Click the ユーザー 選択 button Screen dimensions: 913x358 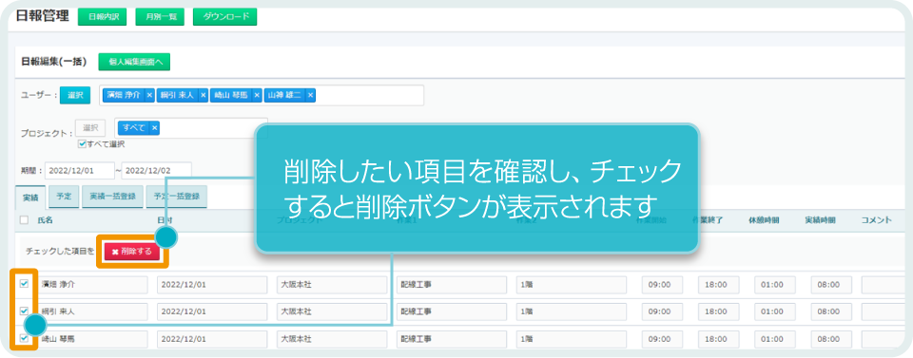[75, 95]
